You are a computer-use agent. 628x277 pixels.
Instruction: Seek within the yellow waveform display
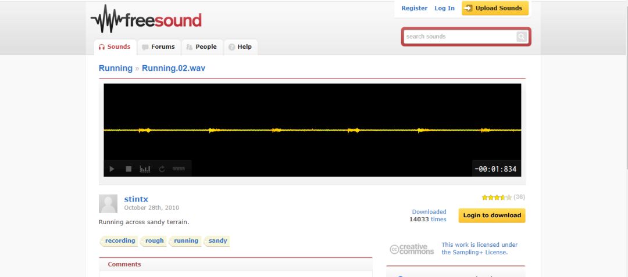tap(312, 130)
